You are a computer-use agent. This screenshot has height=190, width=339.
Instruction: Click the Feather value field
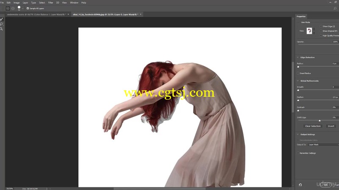[335, 97]
